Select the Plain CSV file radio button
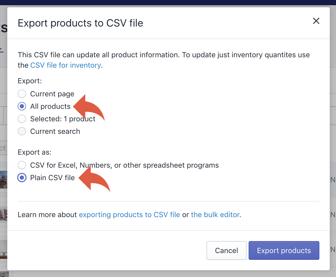 pyautogui.click(x=22, y=178)
